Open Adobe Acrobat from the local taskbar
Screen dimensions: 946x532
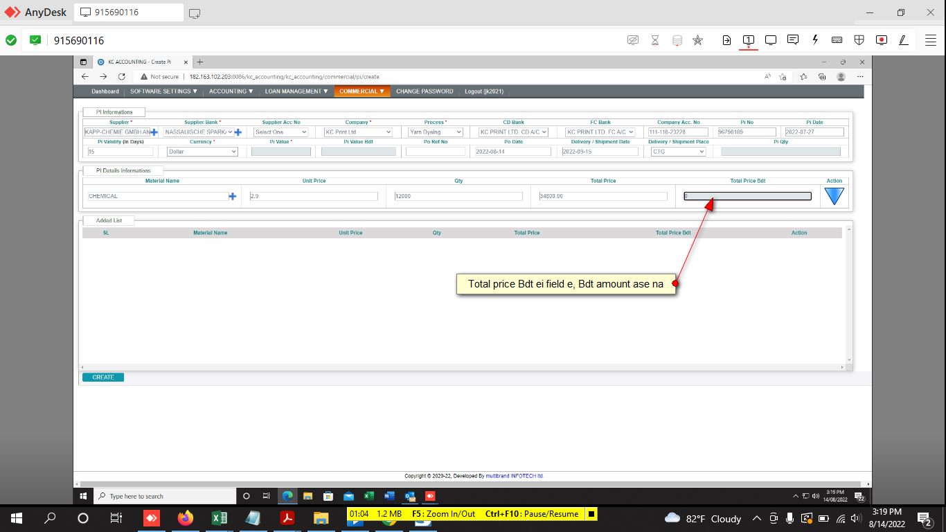click(x=287, y=518)
